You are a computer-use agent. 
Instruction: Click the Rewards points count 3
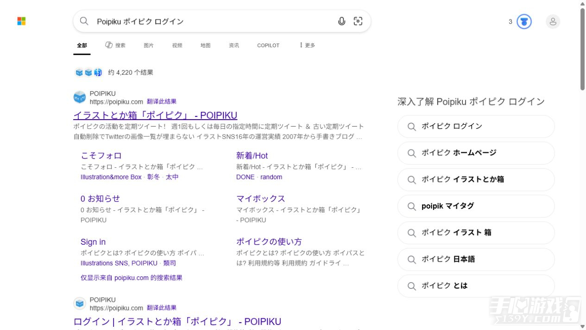click(510, 22)
